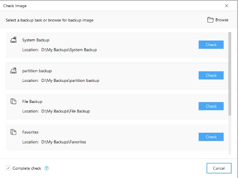The width and height of the screenshot is (238, 178).
Task: Check the partition backup image
Action: point(211,75)
